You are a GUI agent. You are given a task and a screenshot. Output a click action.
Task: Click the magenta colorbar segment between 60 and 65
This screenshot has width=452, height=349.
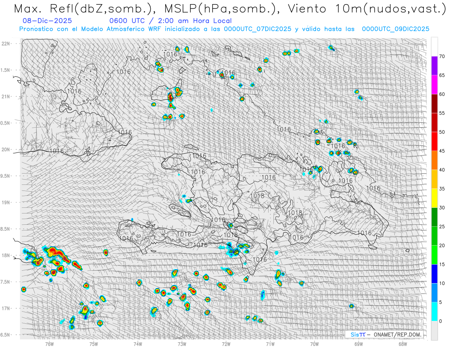pos(434,85)
